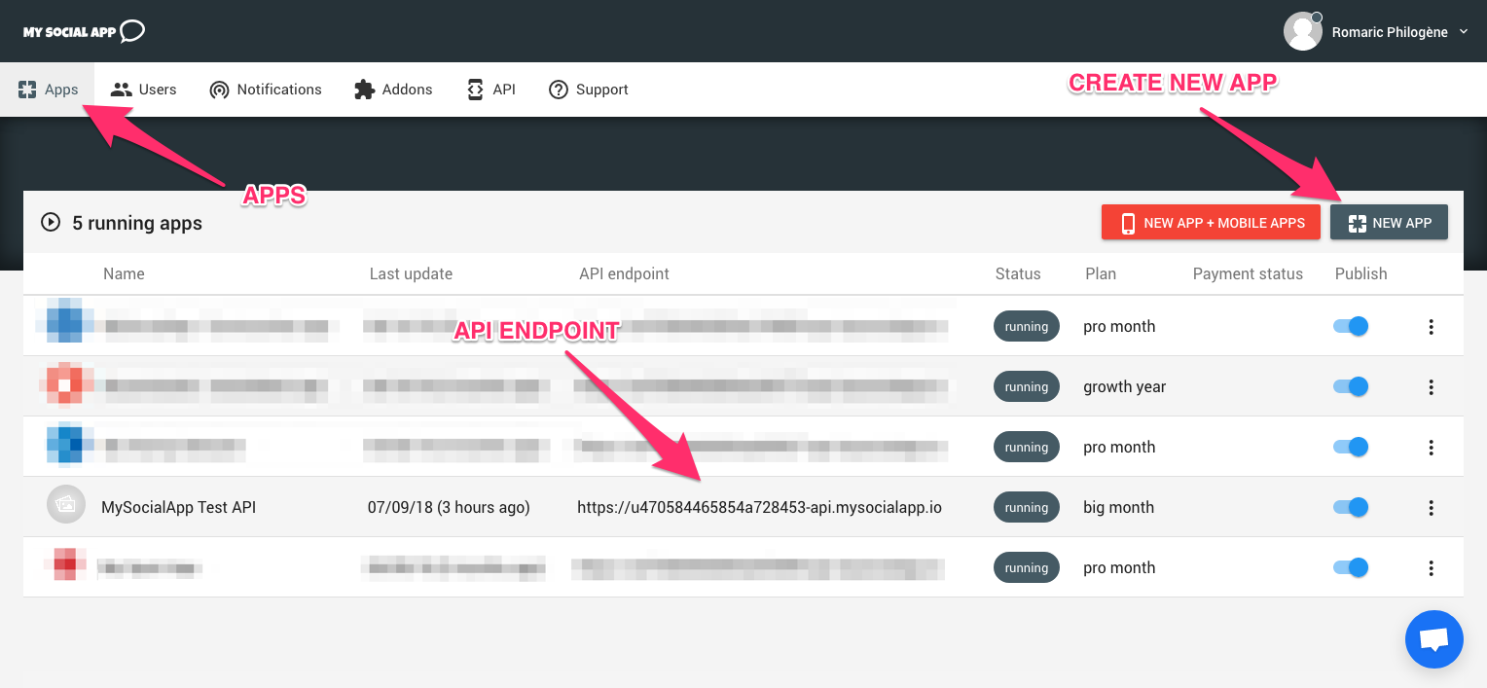Click the 5 running apps heading

pos(137,223)
